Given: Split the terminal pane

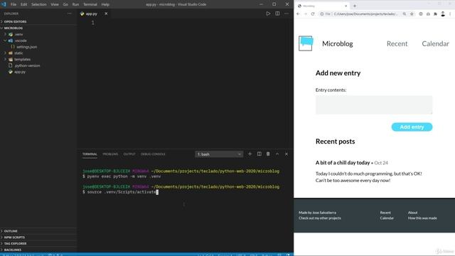Looking at the screenshot, I should tap(259, 154).
